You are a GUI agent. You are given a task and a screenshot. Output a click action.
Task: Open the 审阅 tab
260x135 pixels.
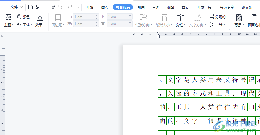click(156, 7)
